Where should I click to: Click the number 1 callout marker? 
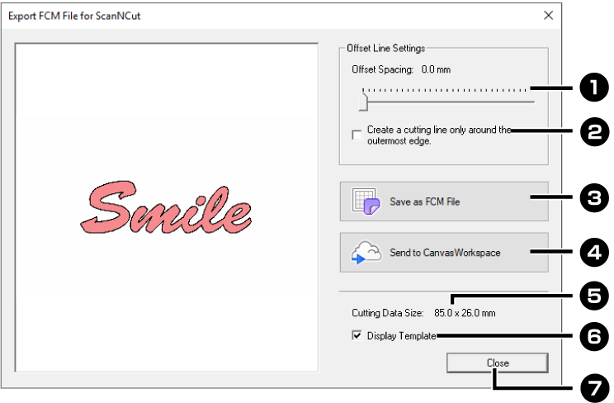[x=594, y=88]
